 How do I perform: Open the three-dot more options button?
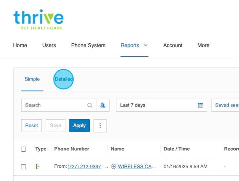pyautogui.click(x=100, y=126)
